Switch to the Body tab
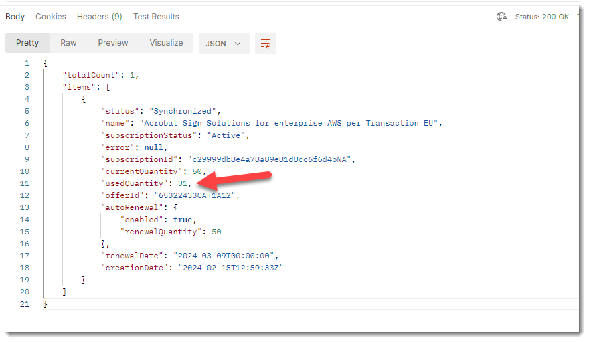Viewport: 589px width, 342px height. point(15,17)
